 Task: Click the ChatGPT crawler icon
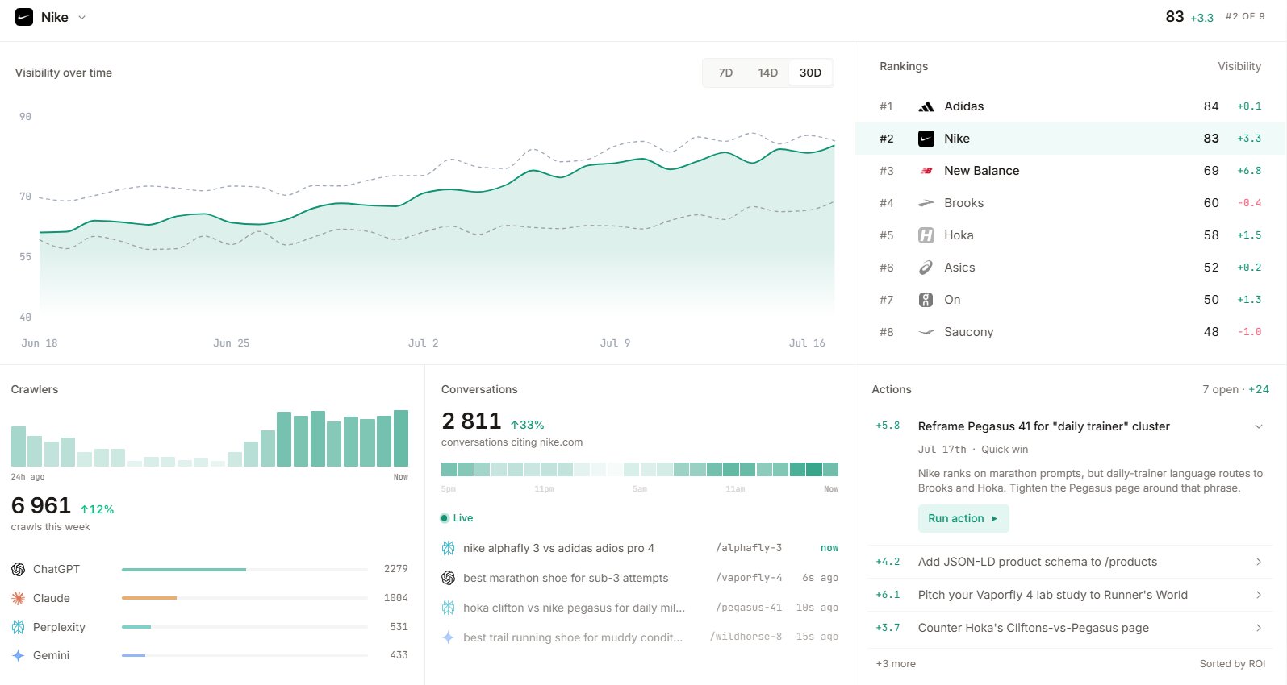(18, 569)
